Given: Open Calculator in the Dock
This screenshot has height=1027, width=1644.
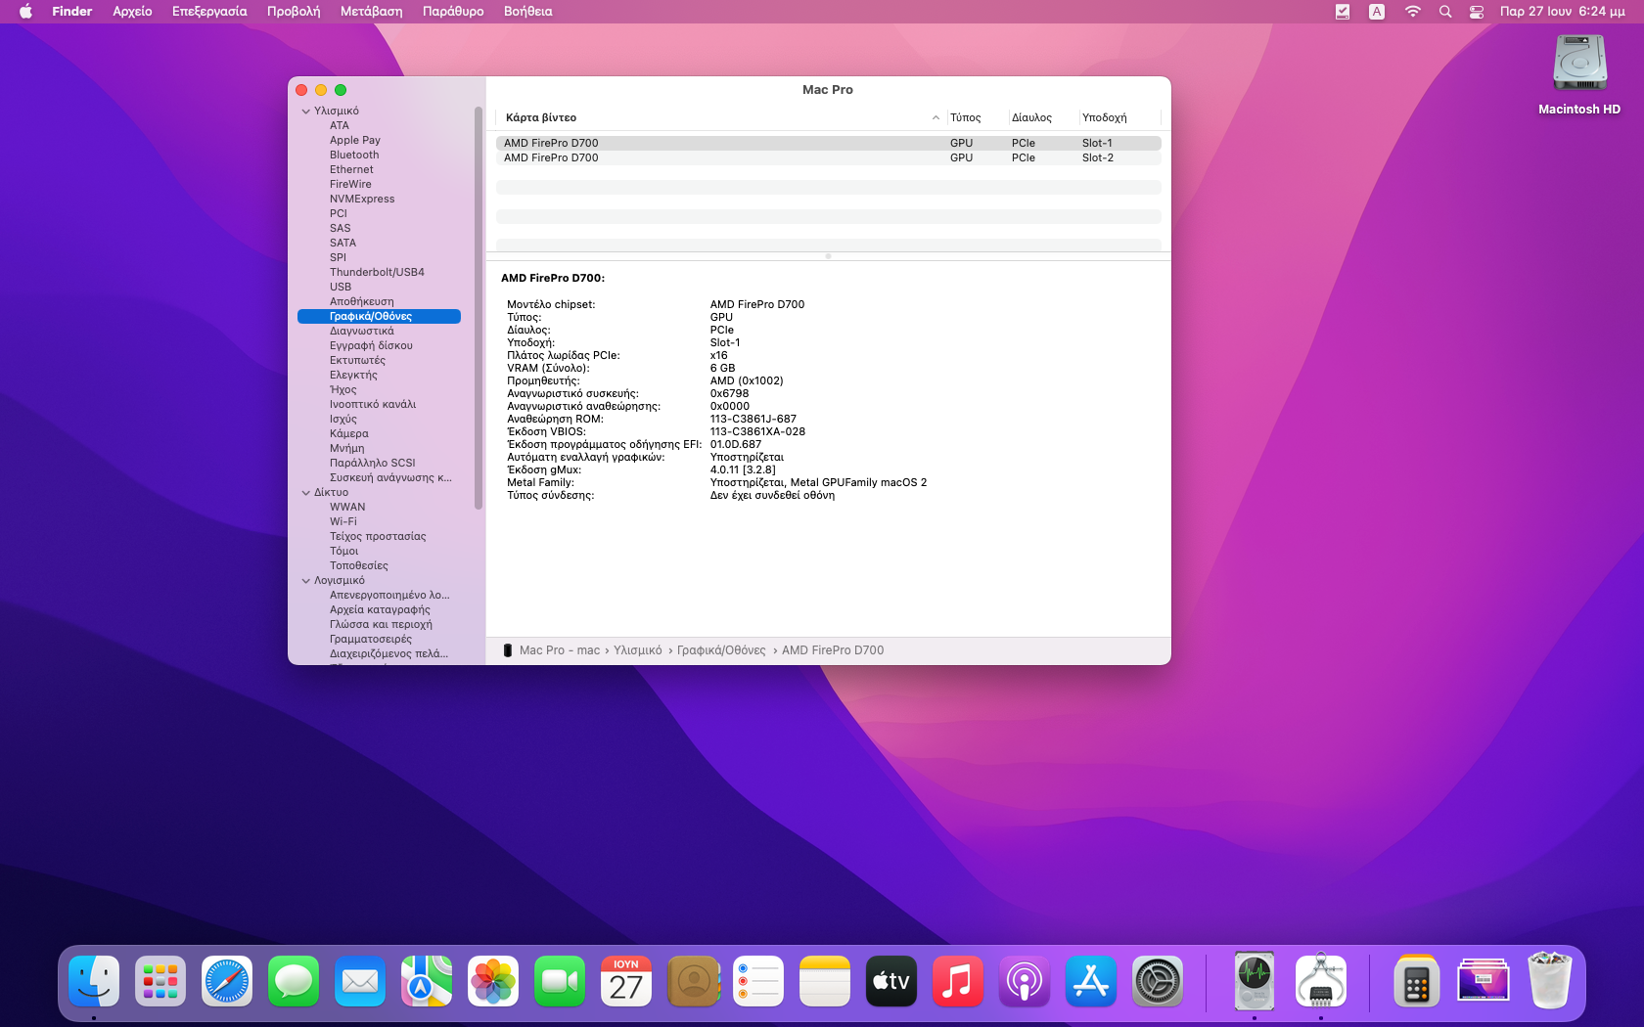Looking at the screenshot, I should (x=1417, y=981).
